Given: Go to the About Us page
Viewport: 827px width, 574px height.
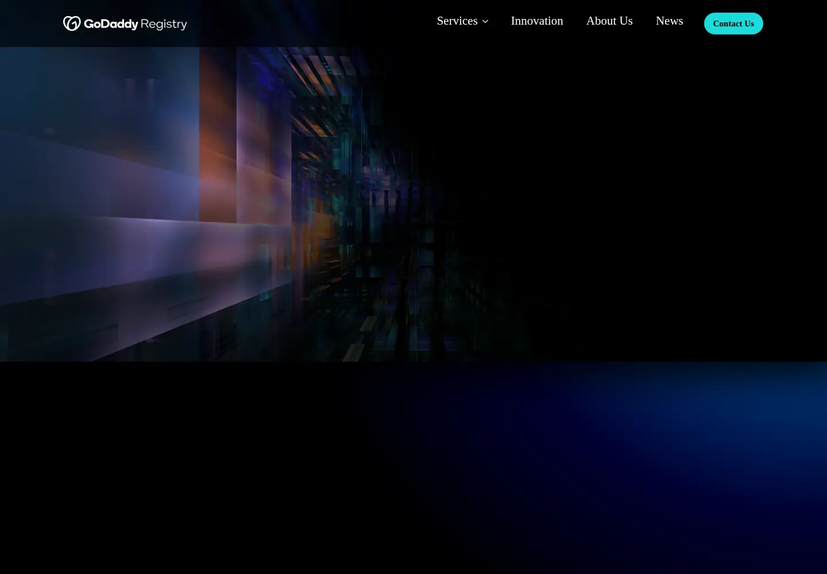Looking at the screenshot, I should click(x=609, y=21).
